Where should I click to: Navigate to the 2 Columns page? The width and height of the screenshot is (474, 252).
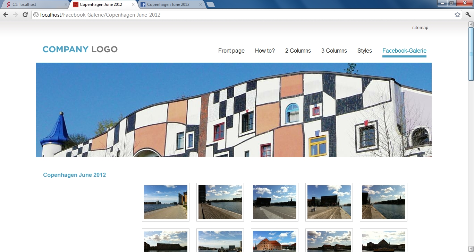coord(298,51)
